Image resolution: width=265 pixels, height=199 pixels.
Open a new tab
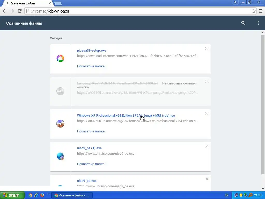58,3
